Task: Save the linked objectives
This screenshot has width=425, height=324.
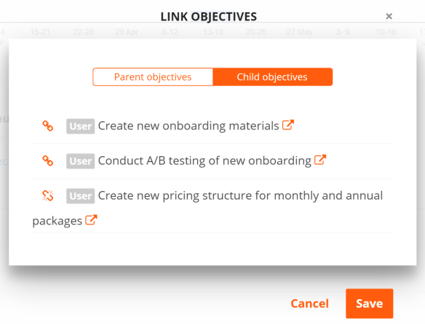Action: click(369, 304)
